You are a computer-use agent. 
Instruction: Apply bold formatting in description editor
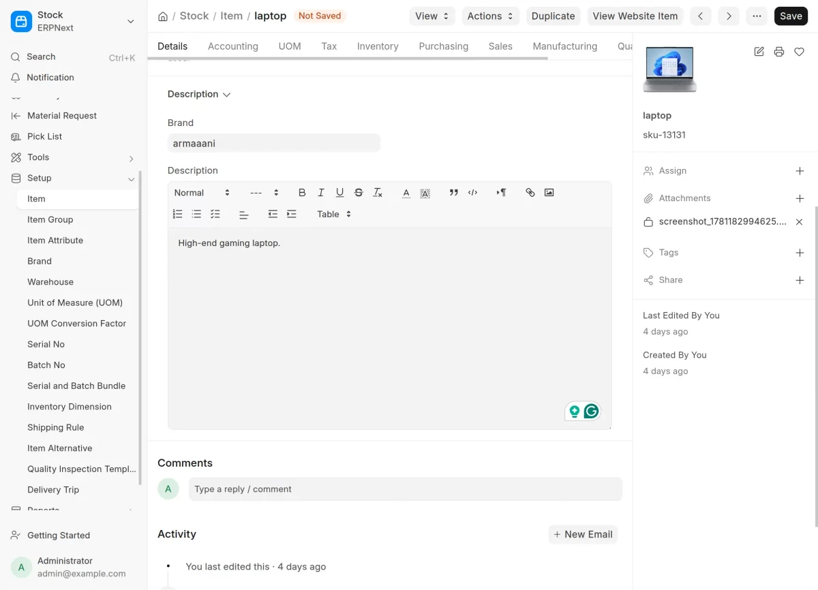click(302, 193)
